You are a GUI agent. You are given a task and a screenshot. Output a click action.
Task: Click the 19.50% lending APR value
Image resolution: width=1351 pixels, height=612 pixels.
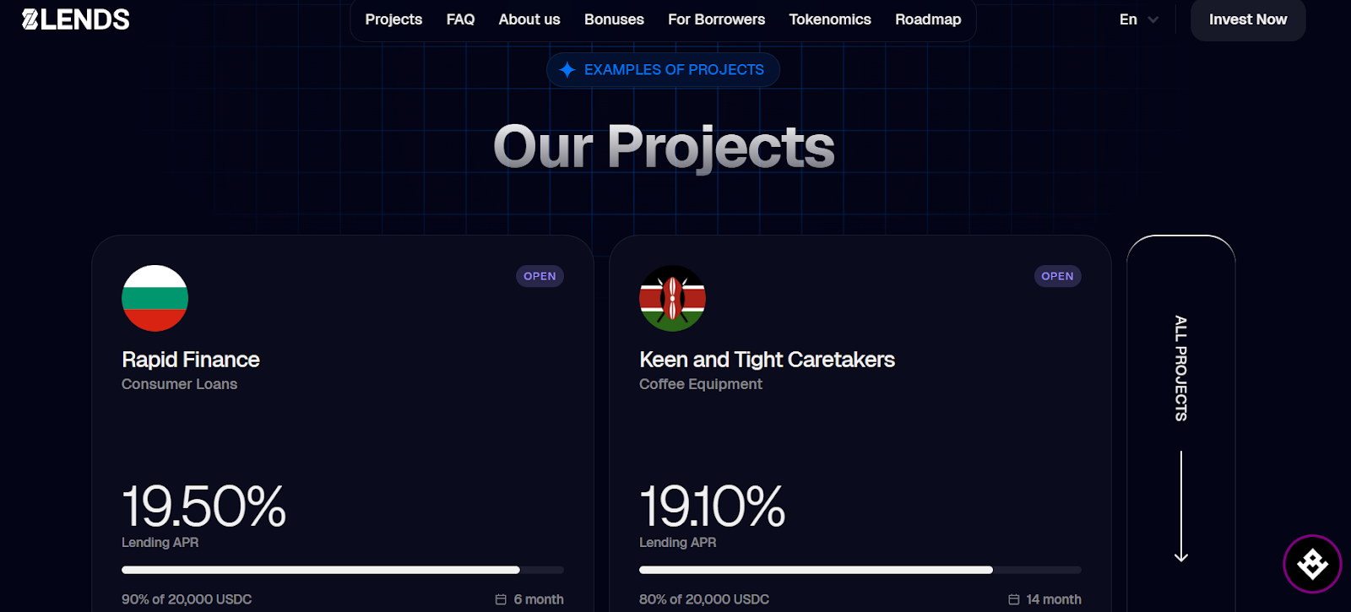point(203,506)
